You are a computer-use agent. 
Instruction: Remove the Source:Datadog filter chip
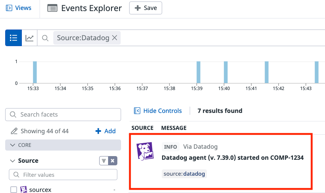pyautogui.click(x=115, y=38)
